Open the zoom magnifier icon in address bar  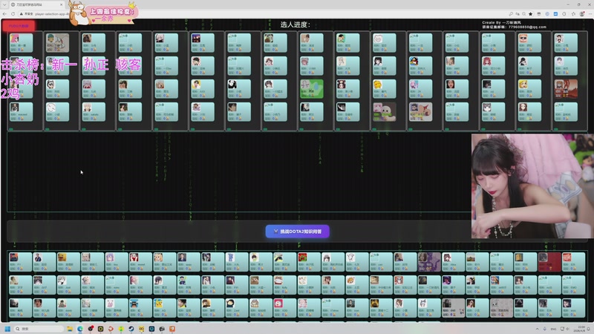pyautogui.click(x=524, y=13)
